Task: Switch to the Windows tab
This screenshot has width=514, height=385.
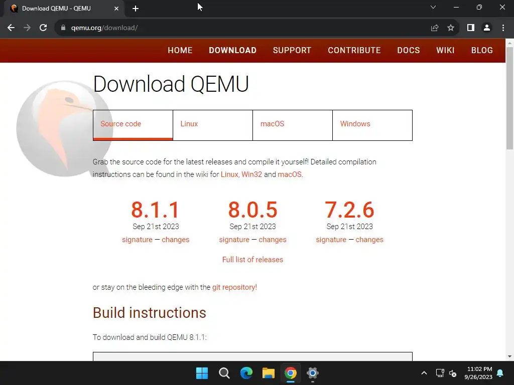Action: (x=372, y=125)
